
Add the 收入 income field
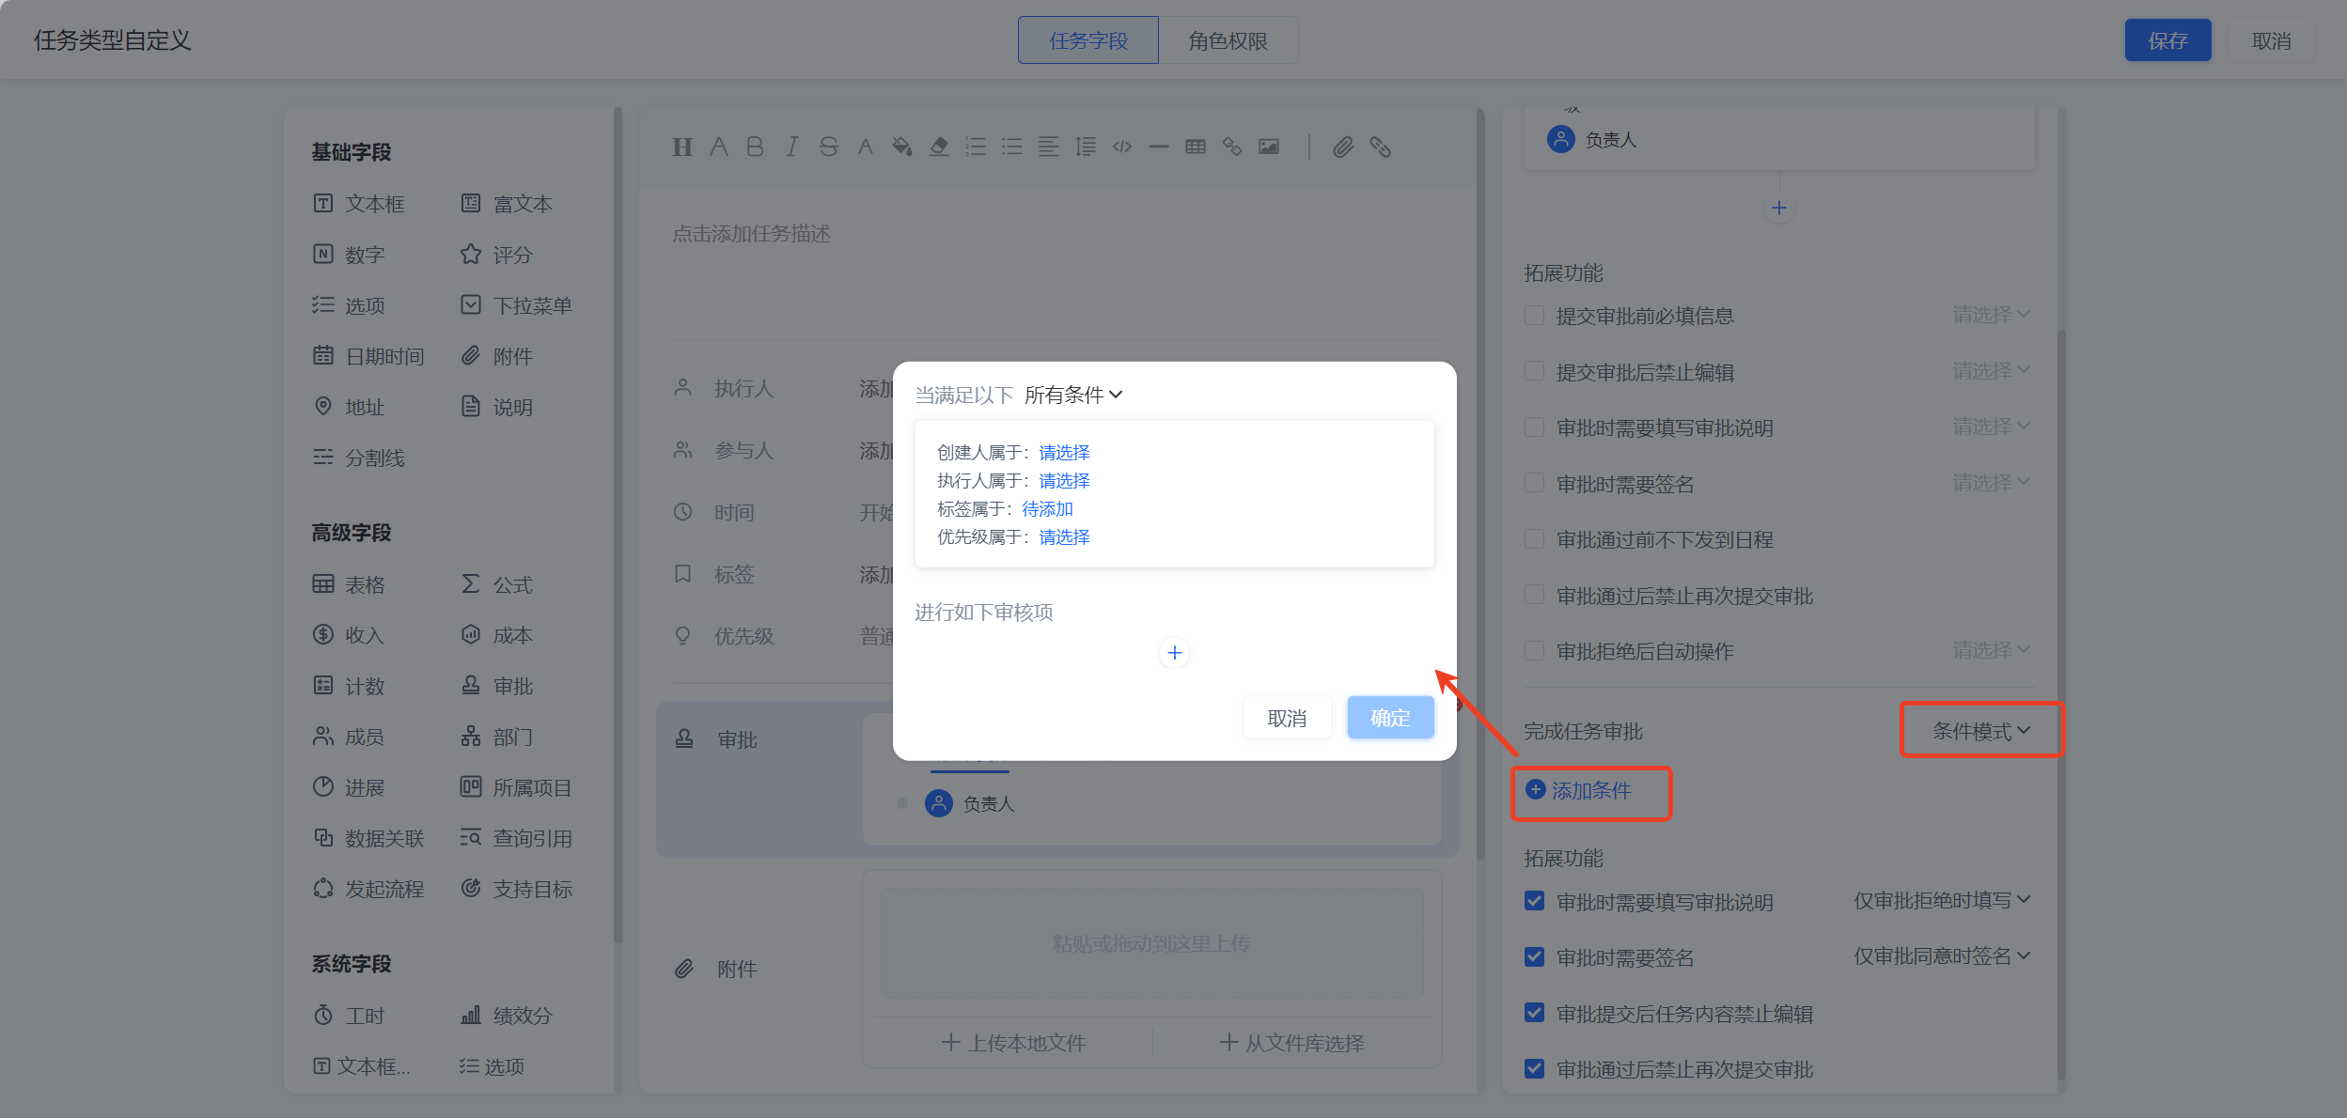click(x=349, y=635)
